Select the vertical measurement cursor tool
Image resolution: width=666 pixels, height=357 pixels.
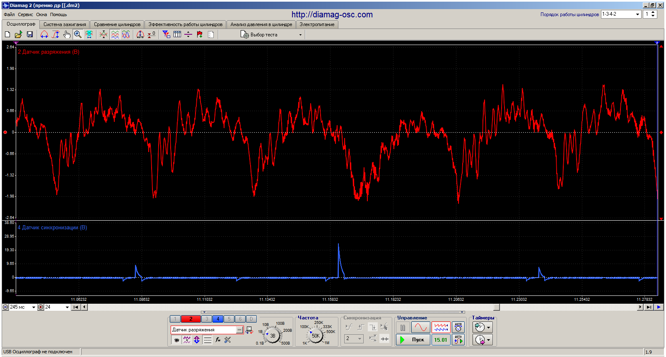55,35
